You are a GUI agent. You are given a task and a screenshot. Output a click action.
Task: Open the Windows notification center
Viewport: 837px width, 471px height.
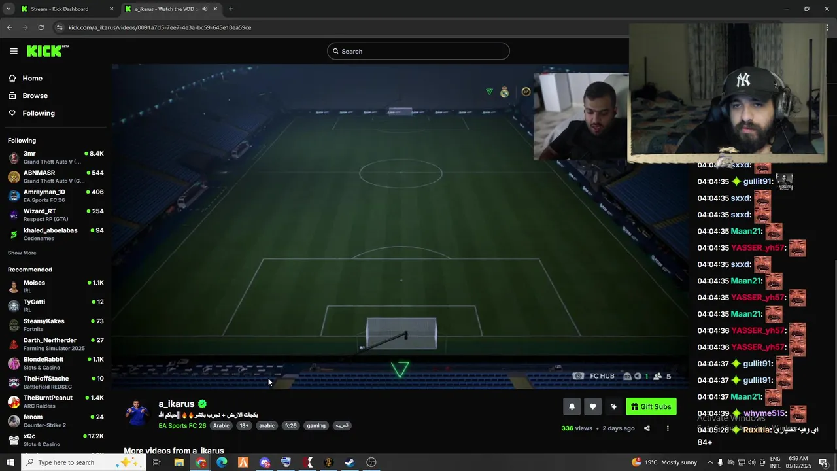(x=823, y=462)
